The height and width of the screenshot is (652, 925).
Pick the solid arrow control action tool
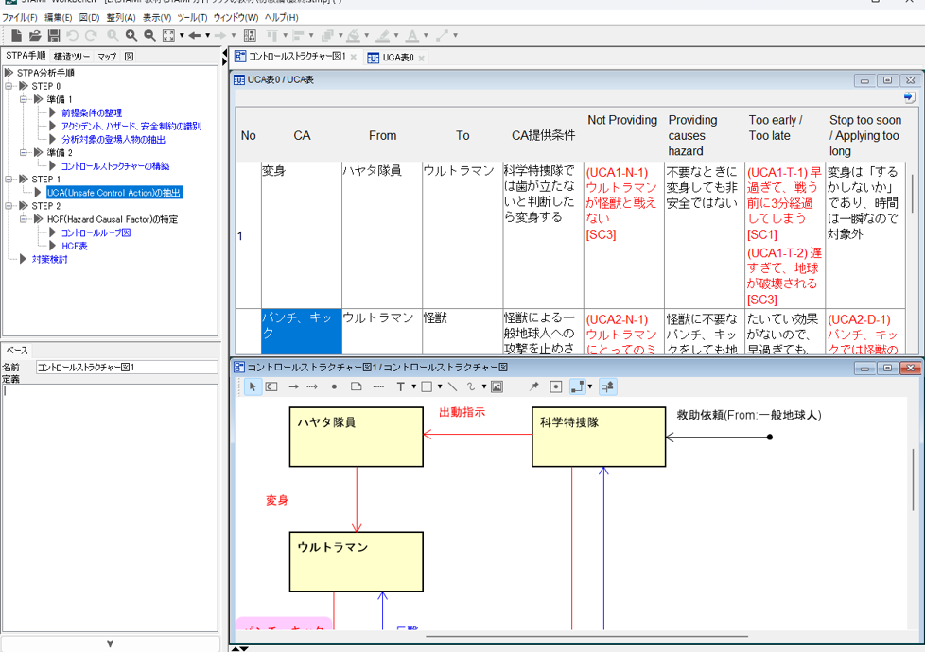click(x=293, y=386)
